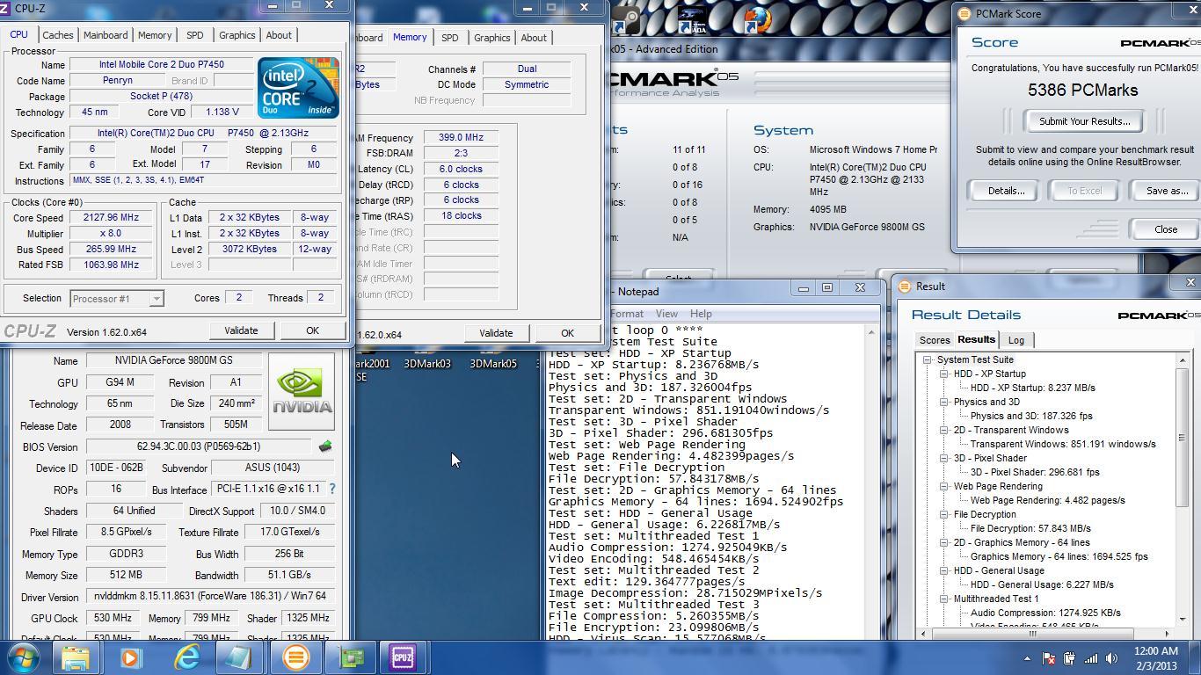Switch to the Notepad taskbar icon
1201x675 pixels.
click(239, 657)
